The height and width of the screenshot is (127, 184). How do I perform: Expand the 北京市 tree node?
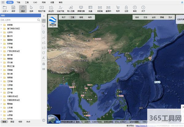click(9, 32)
